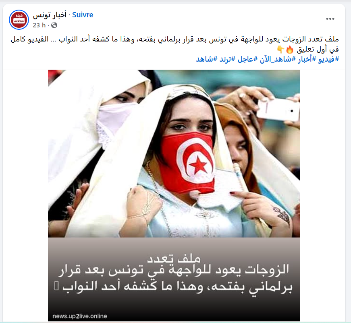Click the fire emoji in the post text
This screenshot has width=351, height=323.
pos(290,50)
